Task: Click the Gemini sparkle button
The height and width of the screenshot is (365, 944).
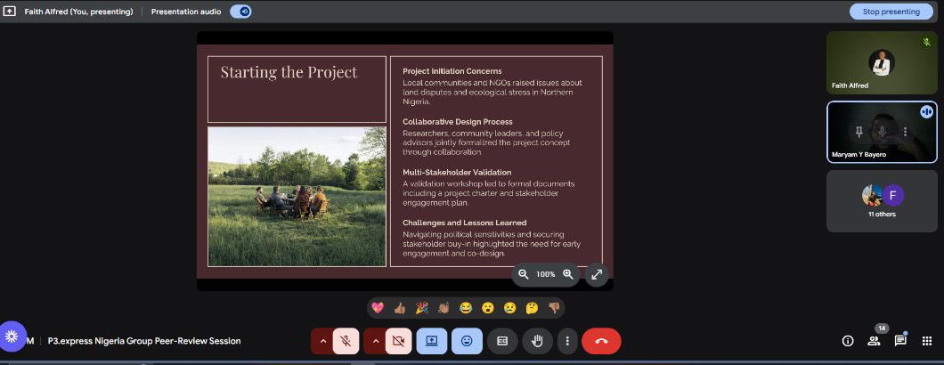Action: tap(12, 337)
